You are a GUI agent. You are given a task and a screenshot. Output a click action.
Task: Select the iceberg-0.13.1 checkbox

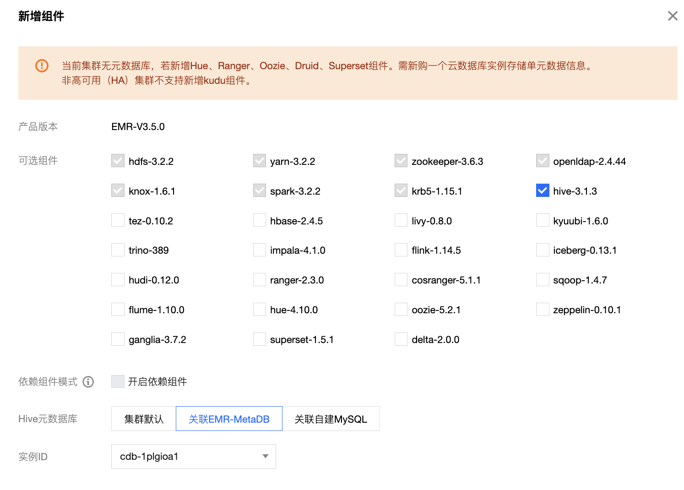[x=543, y=250]
